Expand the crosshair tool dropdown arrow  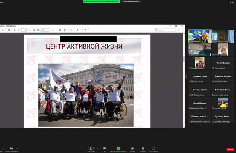56,30
